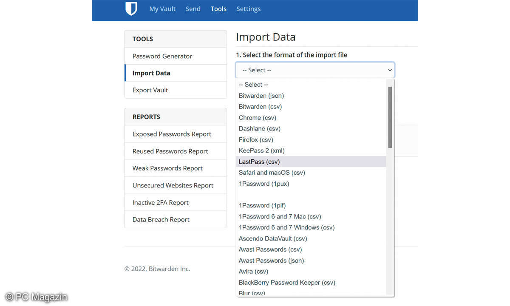Click the dropdown list scrollbar thumb

pos(390,117)
